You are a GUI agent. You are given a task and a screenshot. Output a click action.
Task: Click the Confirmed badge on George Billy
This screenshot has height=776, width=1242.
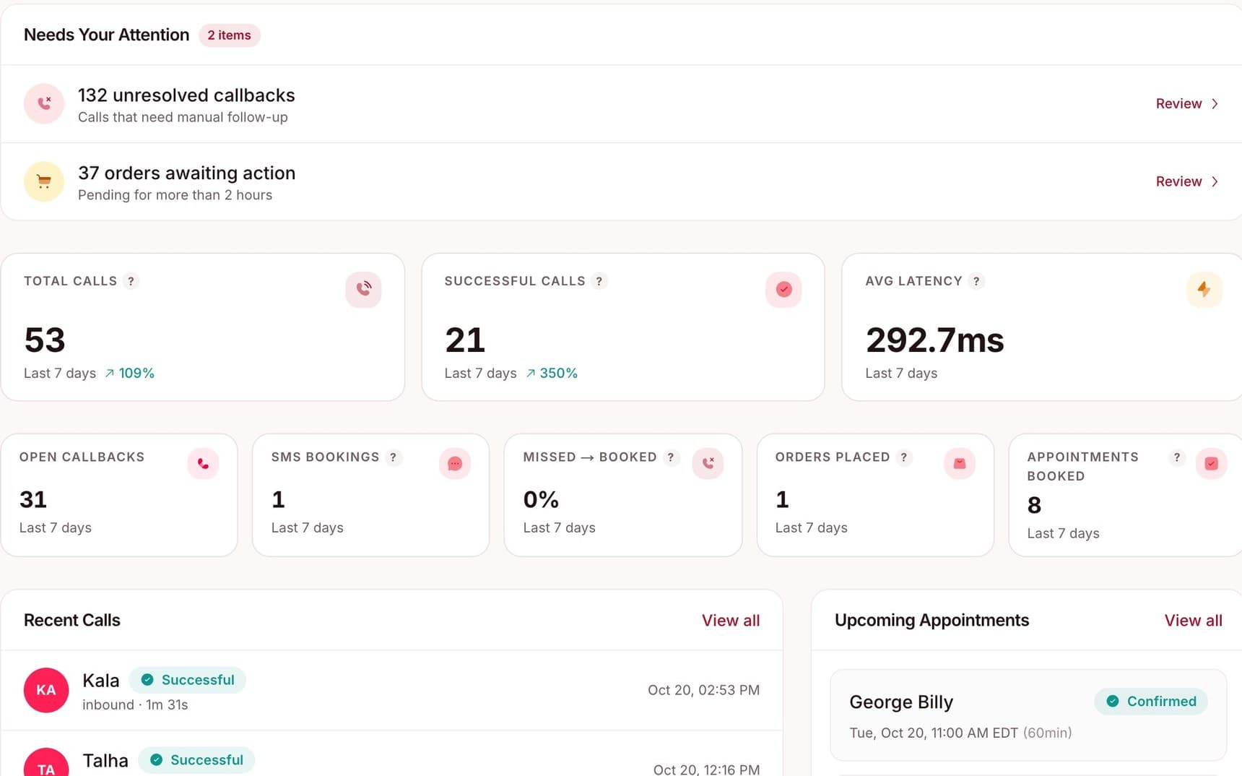(1151, 702)
